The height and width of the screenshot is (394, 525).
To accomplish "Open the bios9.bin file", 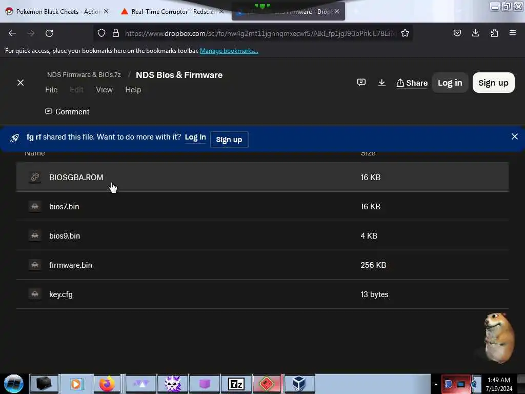I will pos(262,235).
